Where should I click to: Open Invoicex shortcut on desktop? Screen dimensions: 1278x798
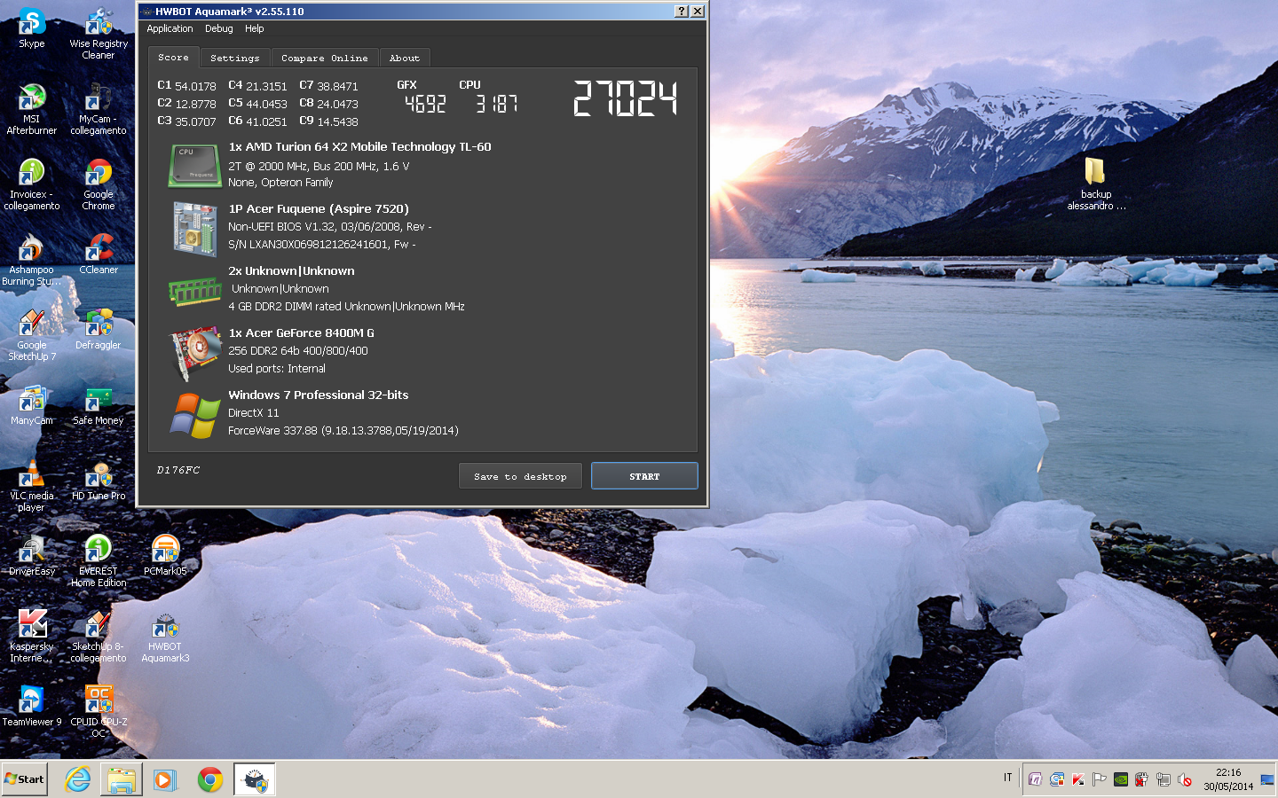32,184
